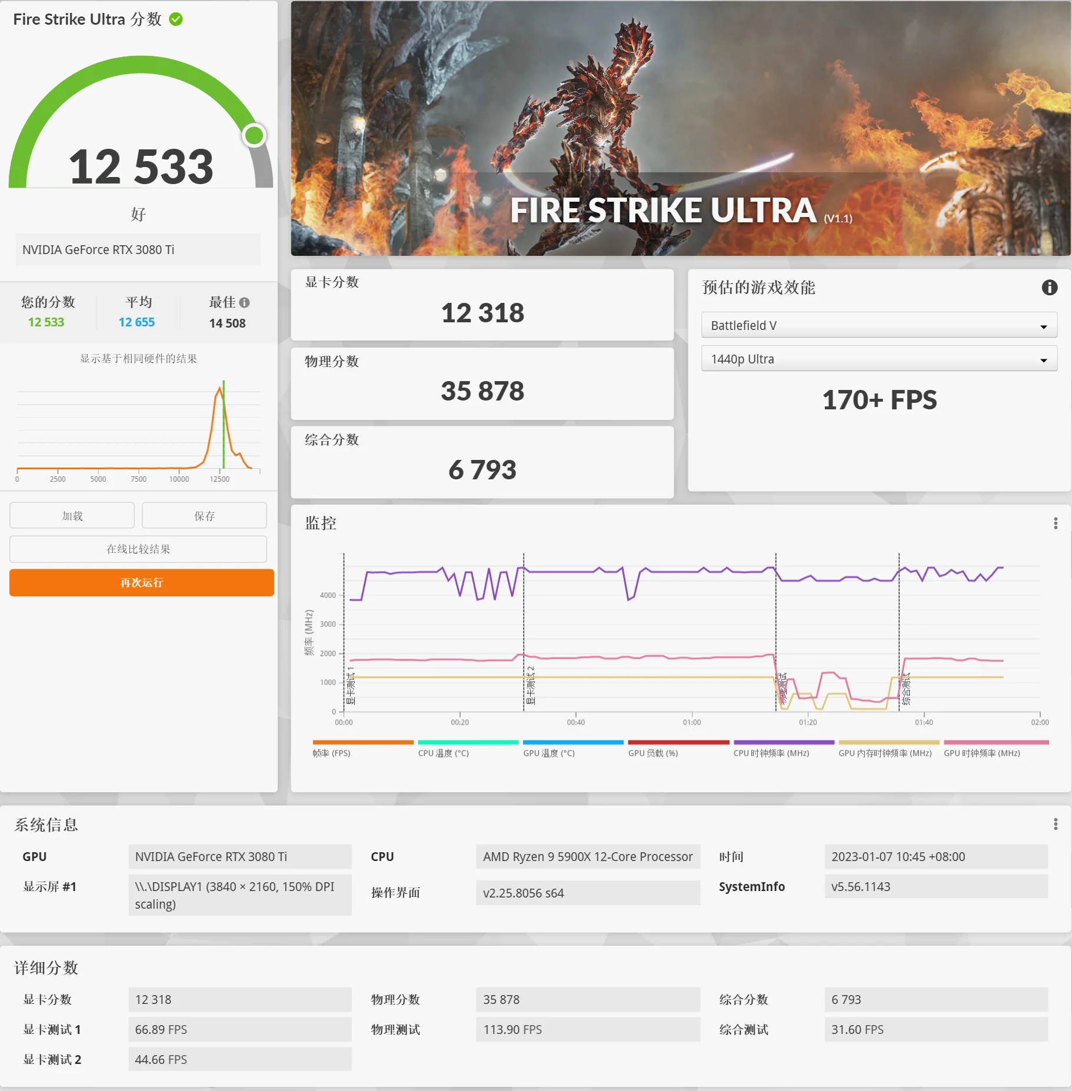This screenshot has width=1072, height=1091.
Task: Select graphics test 1 value 66.89 FPS
Action: coord(240,1029)
